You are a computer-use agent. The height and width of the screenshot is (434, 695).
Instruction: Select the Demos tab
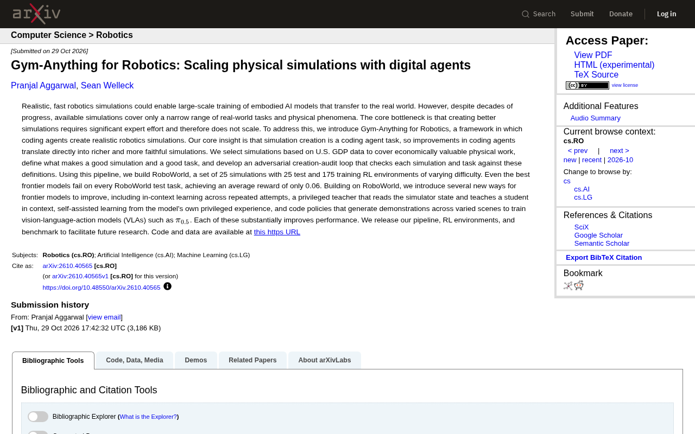pyautogui.click(x=196, y=360)
